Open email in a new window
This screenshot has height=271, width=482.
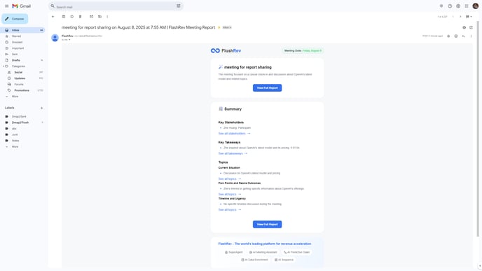click(471, 27)
